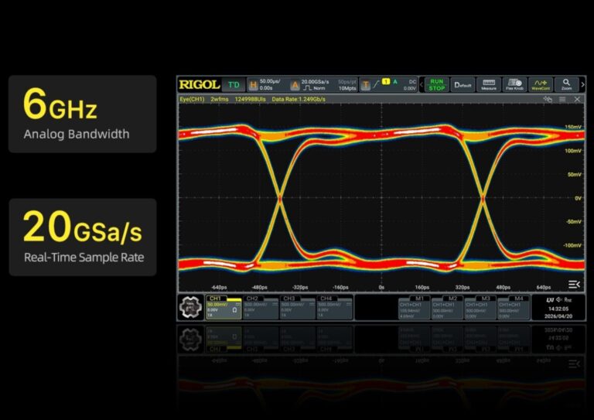Close the Eye(CH1) window
Image resolution: width=594 pixels, height=420 pixels.
click(x=577, y=99)
